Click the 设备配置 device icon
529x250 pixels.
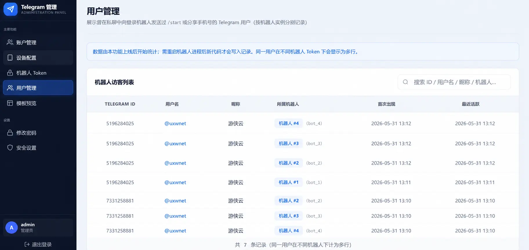(10, 58)
